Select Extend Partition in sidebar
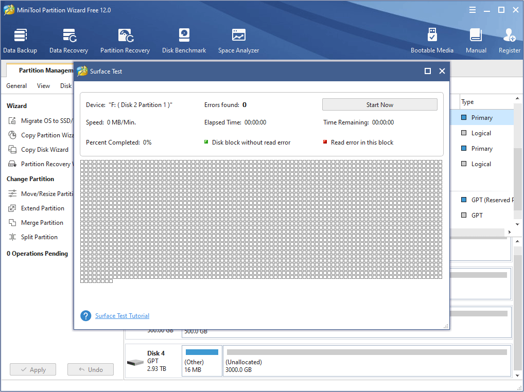Image resolution: width=524 pixels, height=392 pixels. click(x=42, y=208)
